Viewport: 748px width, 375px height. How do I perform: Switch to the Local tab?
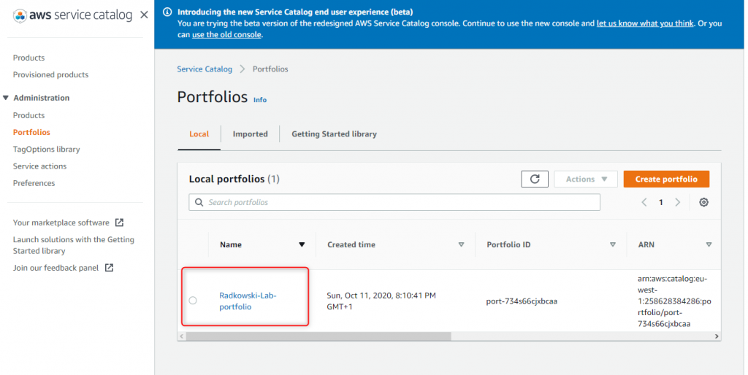pos(199,134)
